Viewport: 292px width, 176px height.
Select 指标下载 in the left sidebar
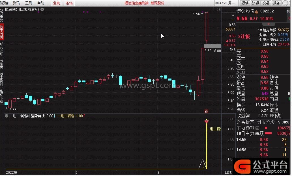2,96
